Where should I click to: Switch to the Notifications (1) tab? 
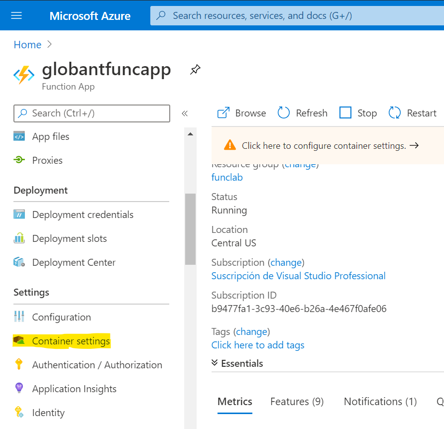coord(380,402)
